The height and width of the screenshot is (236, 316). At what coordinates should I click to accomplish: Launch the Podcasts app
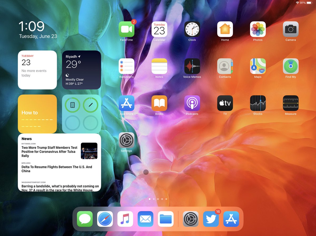pos(192,103)
